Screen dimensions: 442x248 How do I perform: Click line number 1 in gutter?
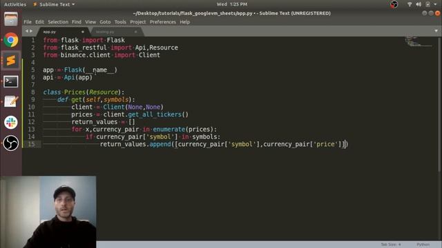[x=33, y=40]
